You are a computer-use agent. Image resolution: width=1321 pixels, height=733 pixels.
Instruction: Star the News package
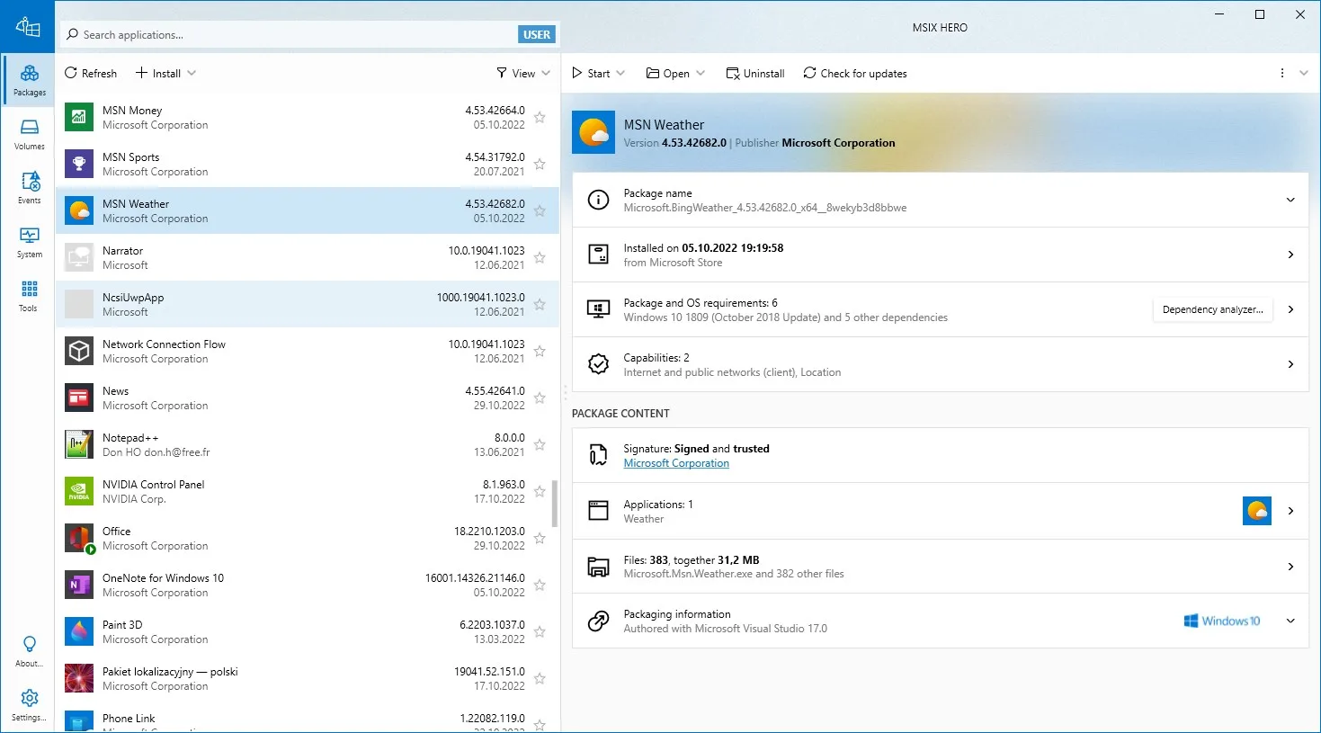click(x=540, y=398)
